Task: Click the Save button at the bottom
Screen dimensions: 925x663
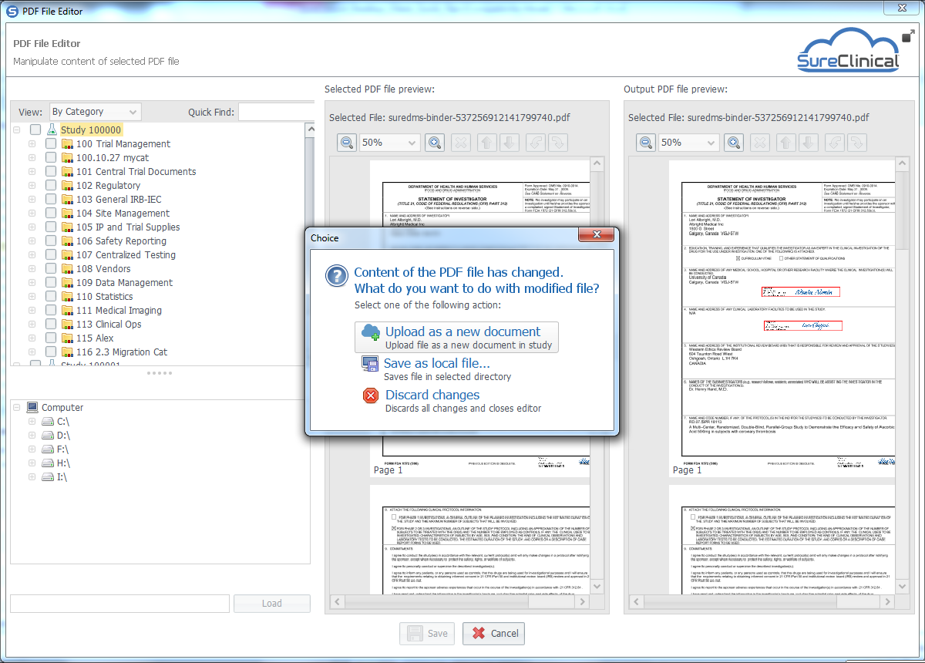Action: click(427, 633)
